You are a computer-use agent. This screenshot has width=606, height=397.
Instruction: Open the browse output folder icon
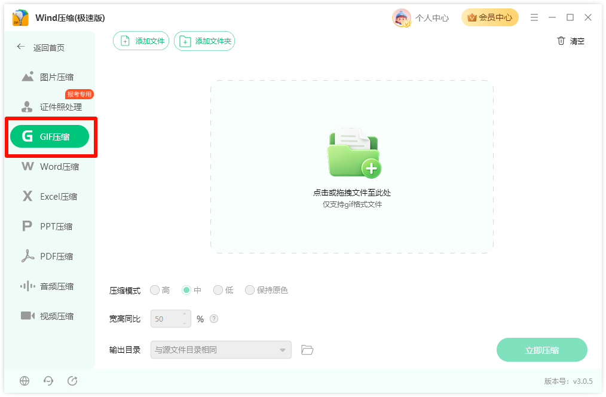click(x=307, y=350)
